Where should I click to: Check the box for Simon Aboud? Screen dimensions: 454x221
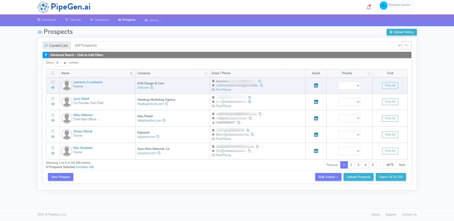(x=53, y=131)
